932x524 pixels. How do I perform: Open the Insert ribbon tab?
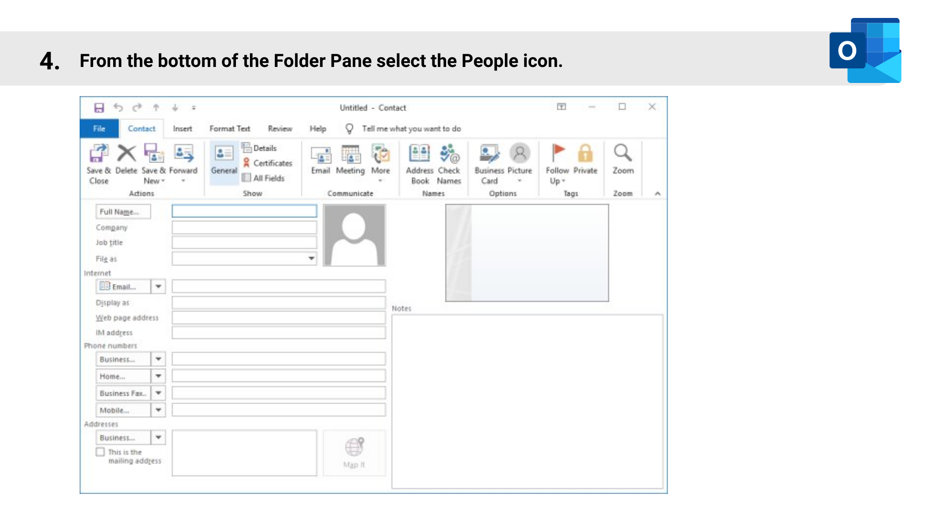click(x=183, y=129)
